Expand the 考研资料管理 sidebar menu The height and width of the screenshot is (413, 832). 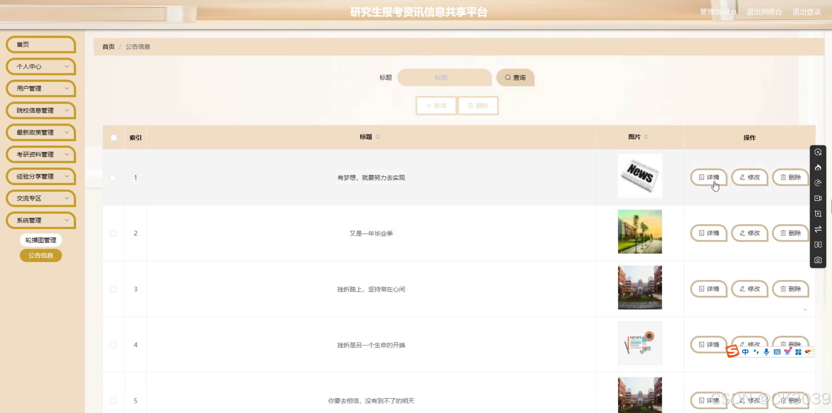click(x=41, y=154)
